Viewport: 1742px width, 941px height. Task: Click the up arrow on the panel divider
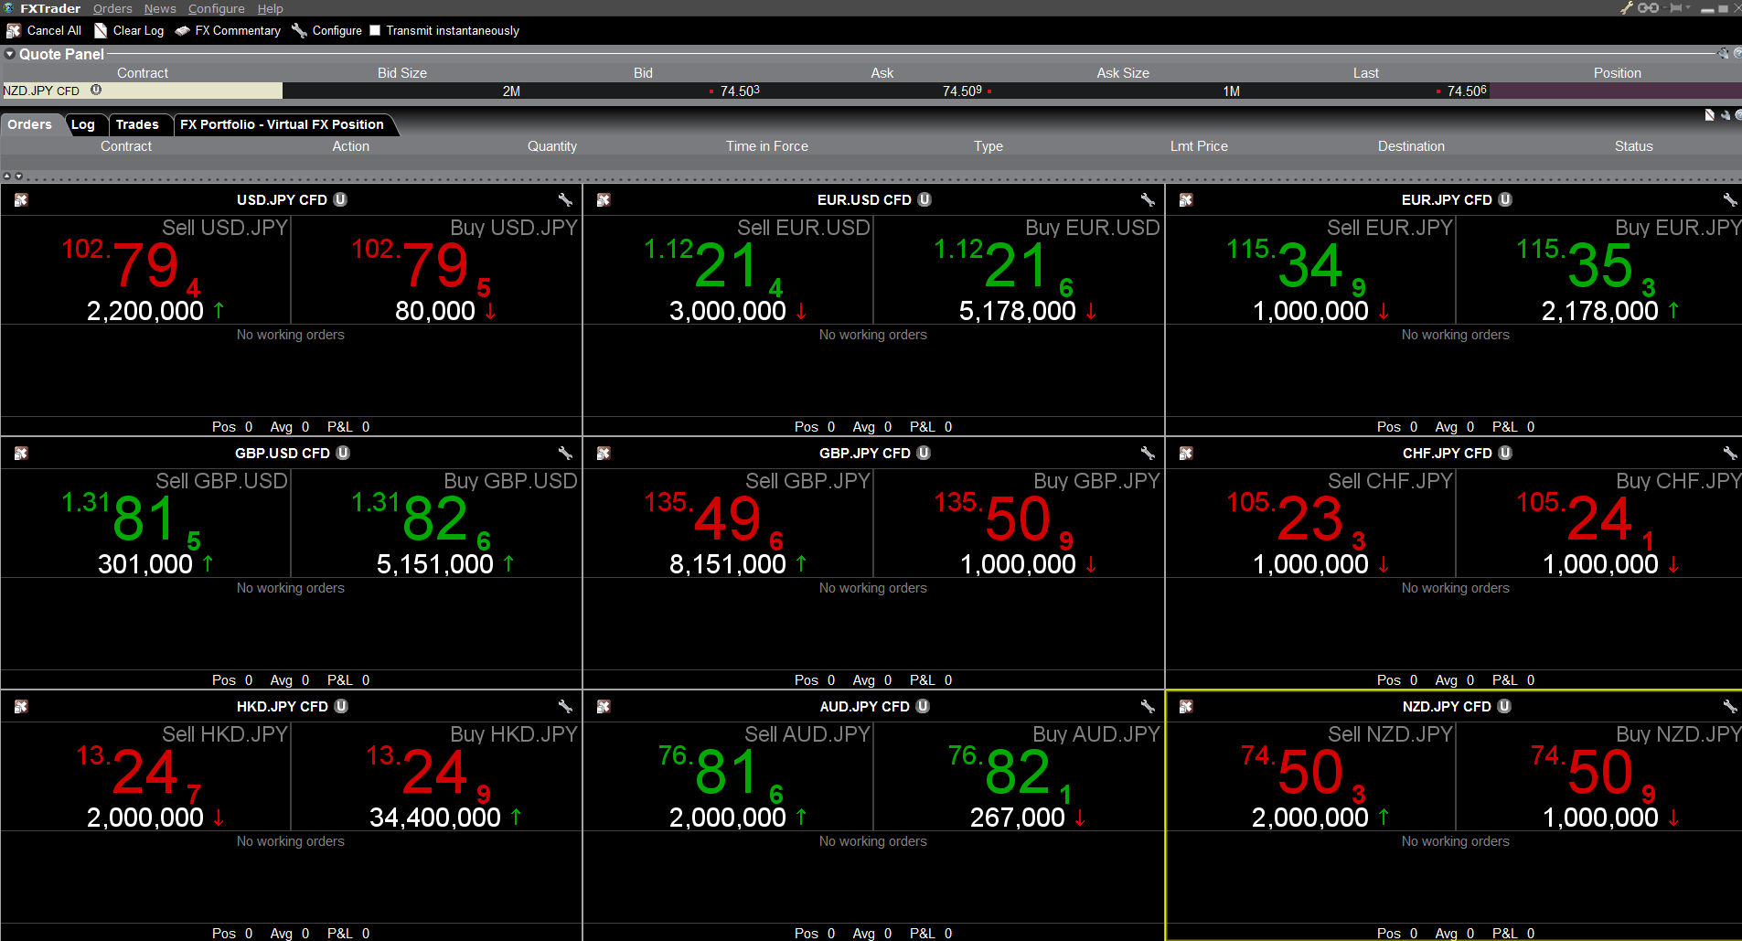(6, 176)
